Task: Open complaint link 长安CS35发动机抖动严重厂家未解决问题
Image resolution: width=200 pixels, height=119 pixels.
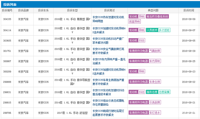Action: [108, 41]
